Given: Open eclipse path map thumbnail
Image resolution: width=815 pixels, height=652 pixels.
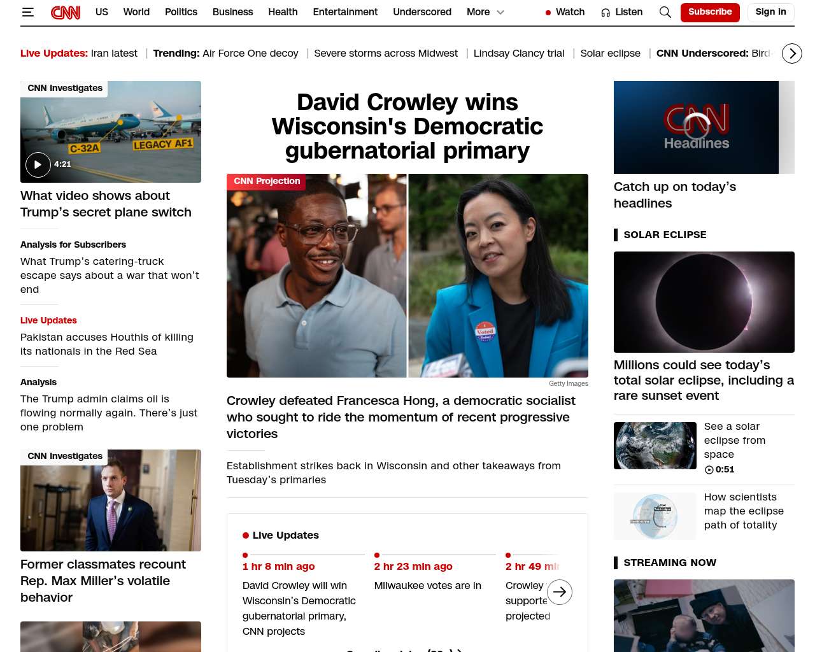Looking at the screenshot, I should pos(655,516).
